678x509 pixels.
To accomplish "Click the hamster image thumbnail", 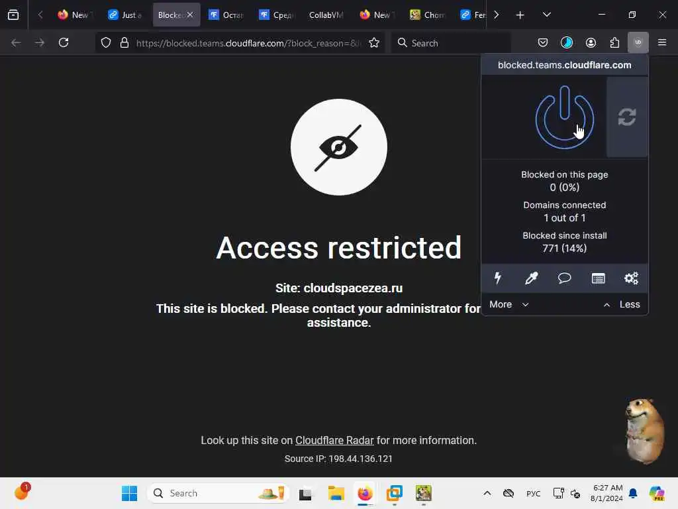I will point(645,431).
